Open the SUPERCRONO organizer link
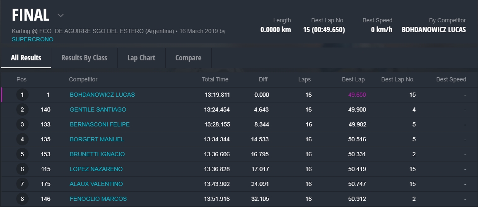This screenshot has width=478, height=207. 32,39
